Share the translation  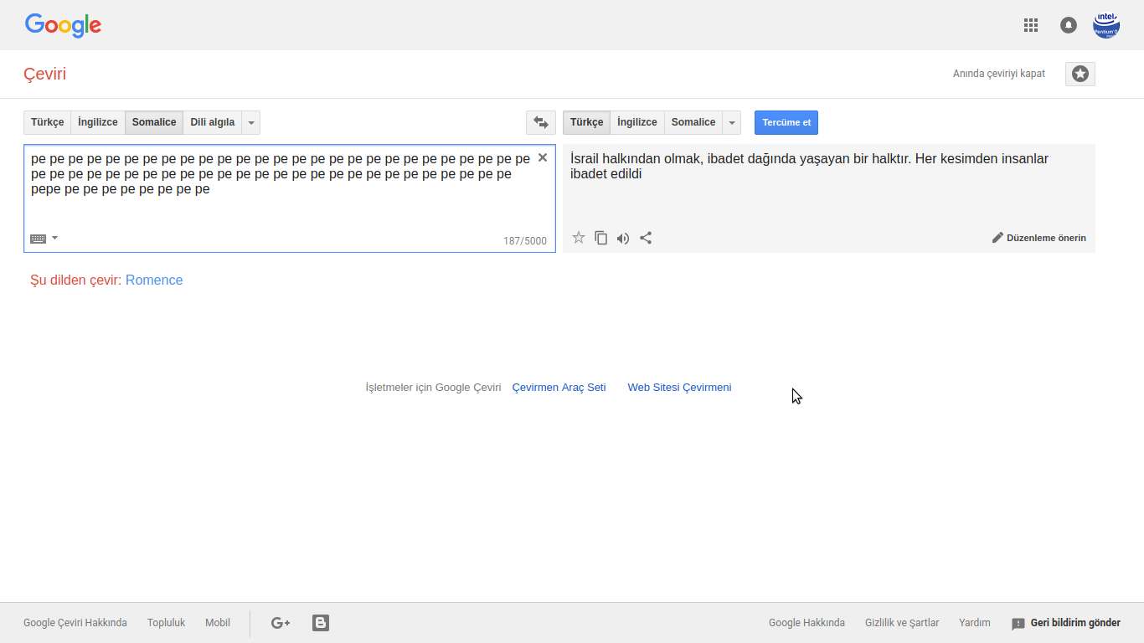(646, 238)
